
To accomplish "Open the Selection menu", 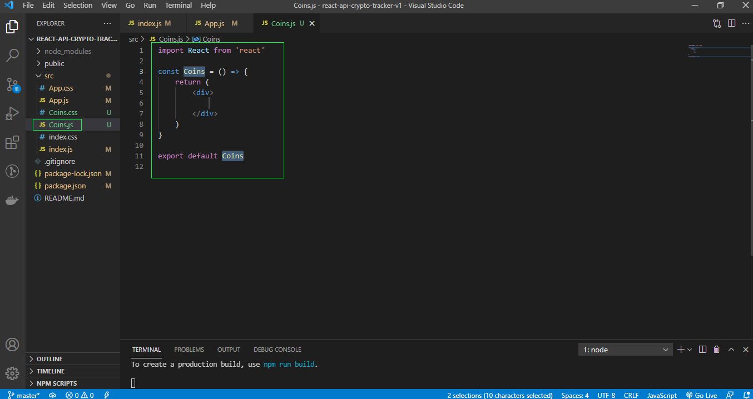I will [x=78, y=6].
